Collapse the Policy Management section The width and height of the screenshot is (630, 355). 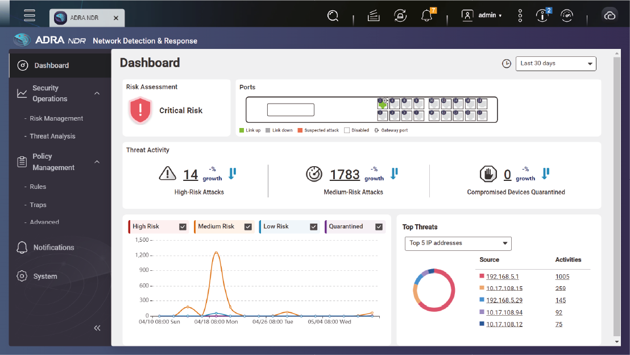pyautogui.click(x=97, y=162)
